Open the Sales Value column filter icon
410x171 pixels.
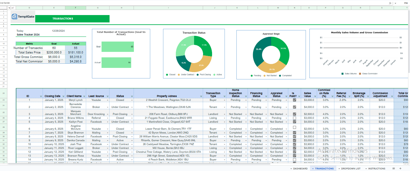[315, 96]
